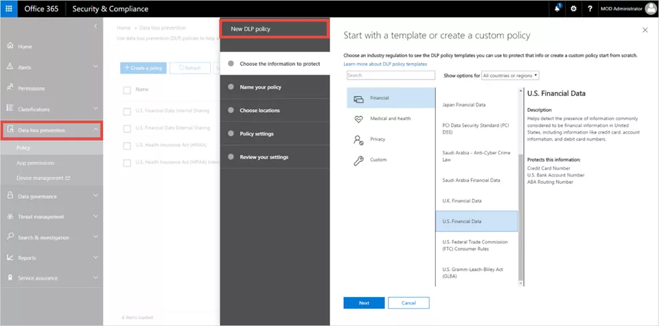
Task: Click the Custom wrench icon
Action: 358,161
